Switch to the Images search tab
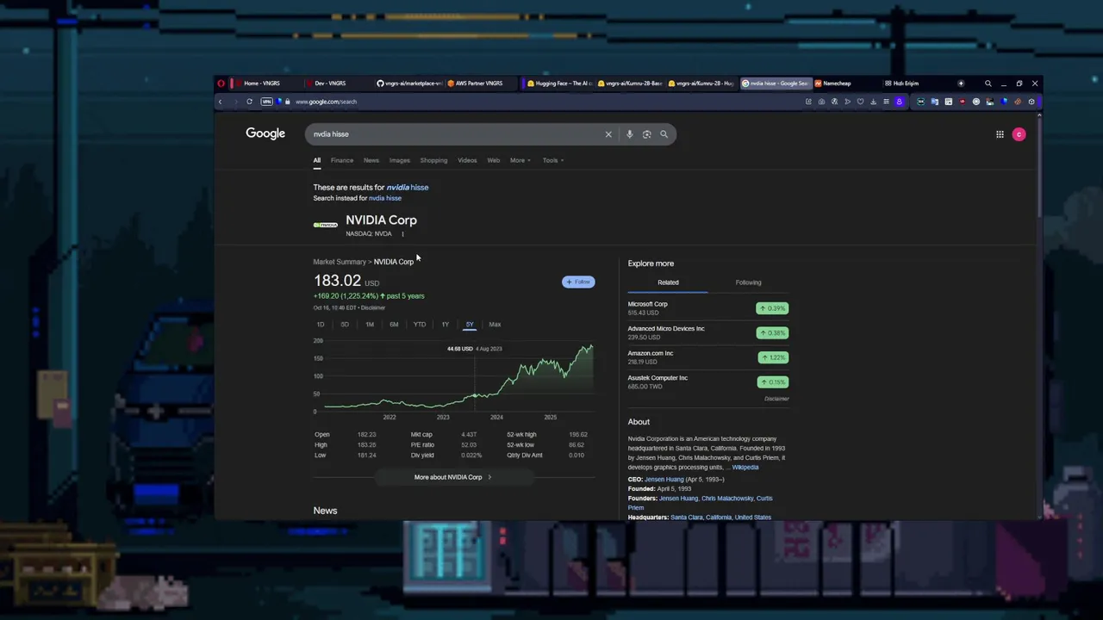This screenshot has width=1103, height=620. pyautogui.click(x=400, y=160)
